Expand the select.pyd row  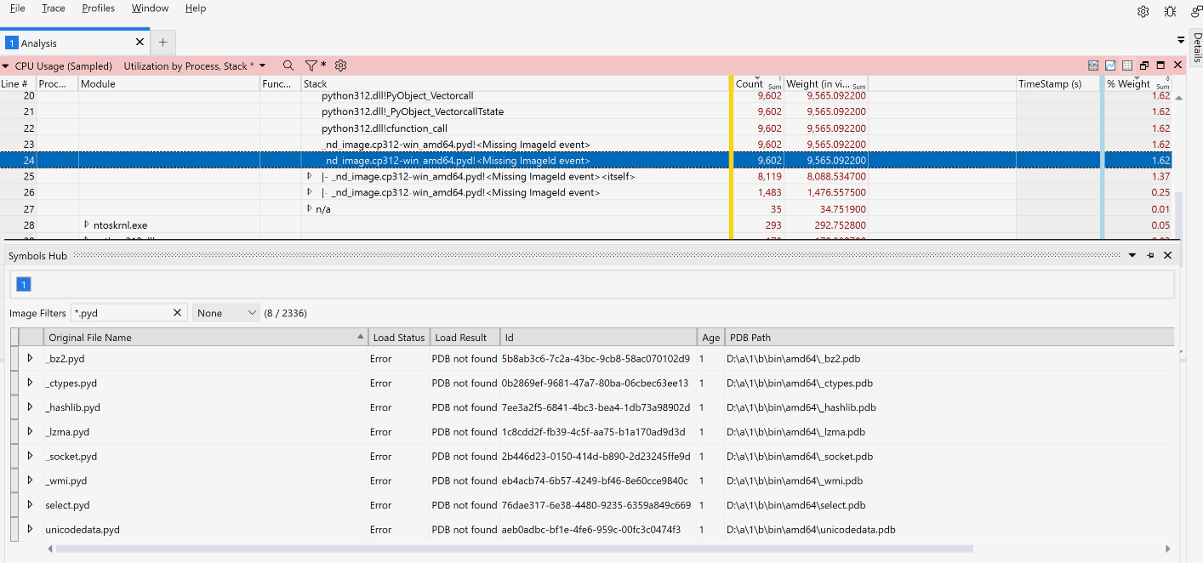point(30,505)
